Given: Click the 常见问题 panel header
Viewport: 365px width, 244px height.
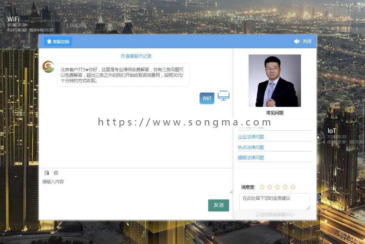Looking at the screenshot, I should [x=275, y=112].
